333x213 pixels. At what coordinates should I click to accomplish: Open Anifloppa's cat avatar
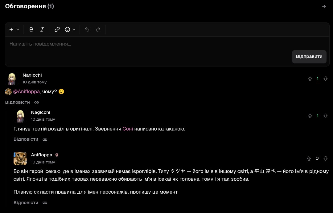pyautogui.click(x=20, y=158)
